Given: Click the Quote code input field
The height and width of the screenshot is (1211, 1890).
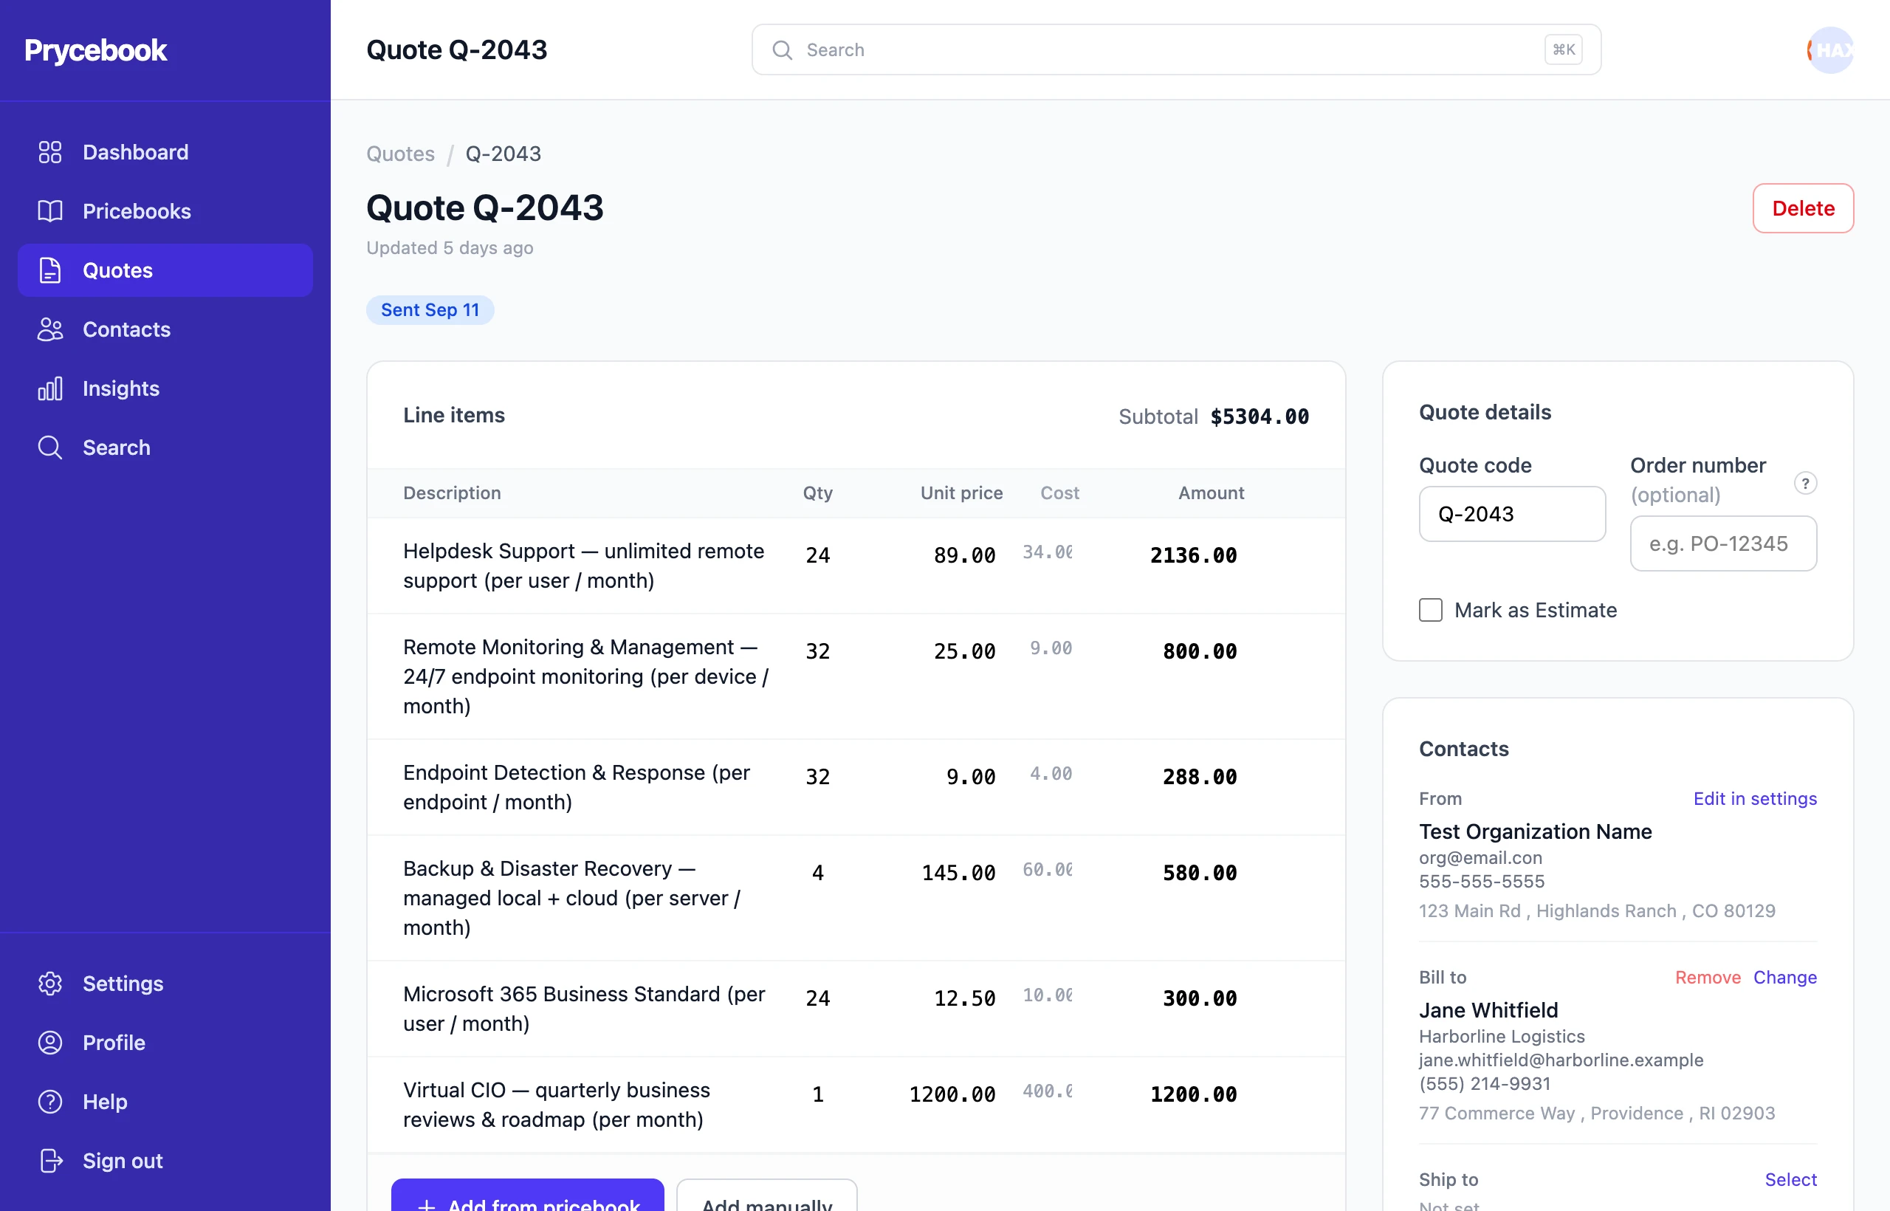Looking at the screenshot, I should pos(1512,513).
